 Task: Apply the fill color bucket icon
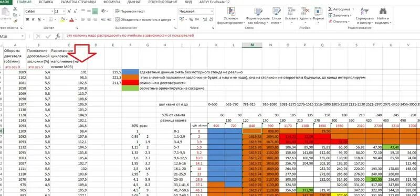click(62, 19)
